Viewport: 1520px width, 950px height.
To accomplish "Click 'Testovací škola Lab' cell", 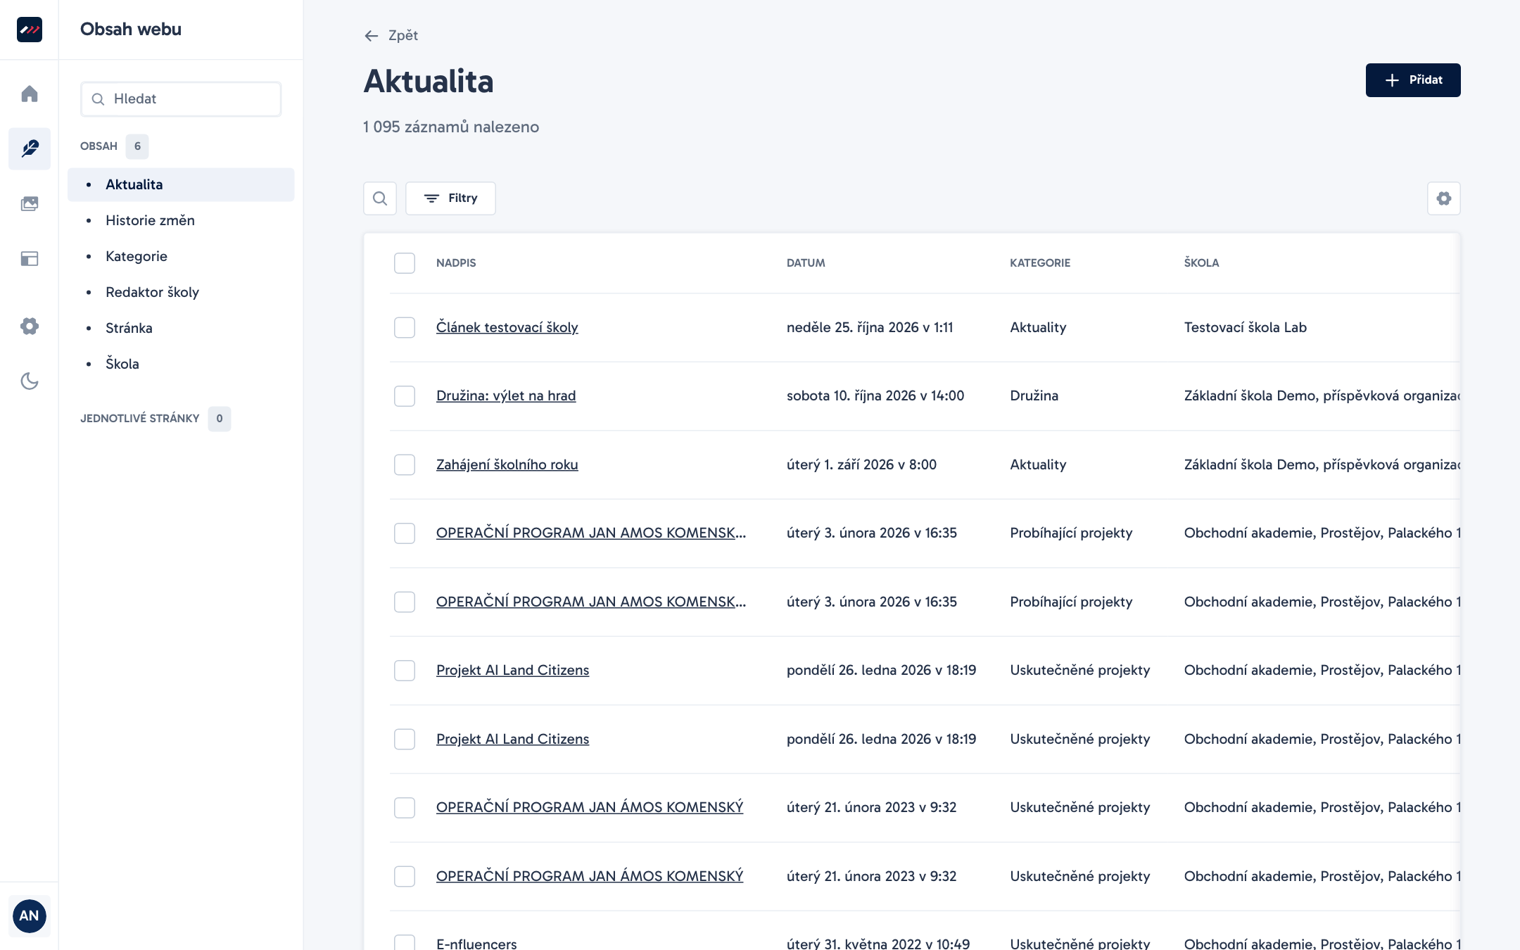I will pos(1245,327).
